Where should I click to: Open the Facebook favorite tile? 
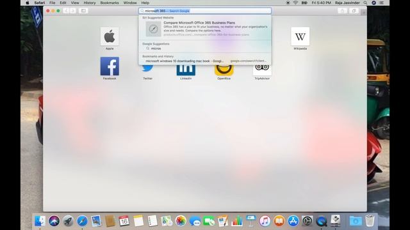pyautogui.click(x=110, y=66)
